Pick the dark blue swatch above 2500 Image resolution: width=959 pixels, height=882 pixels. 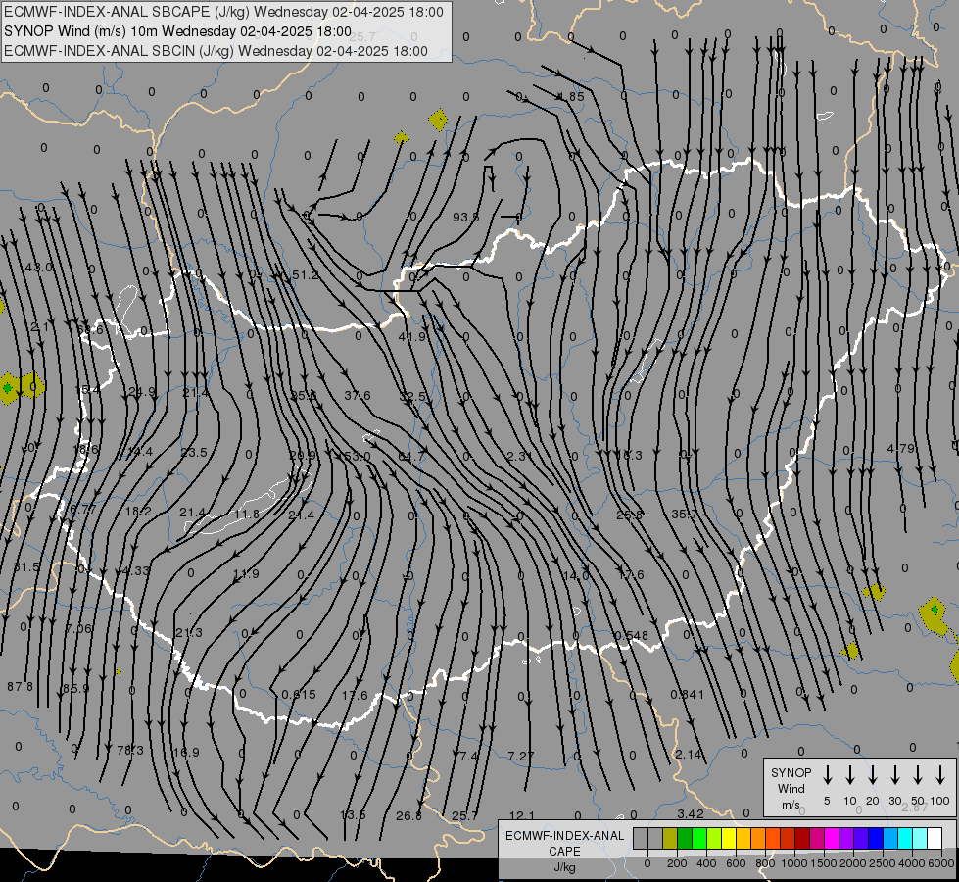[x=876, y=839]
